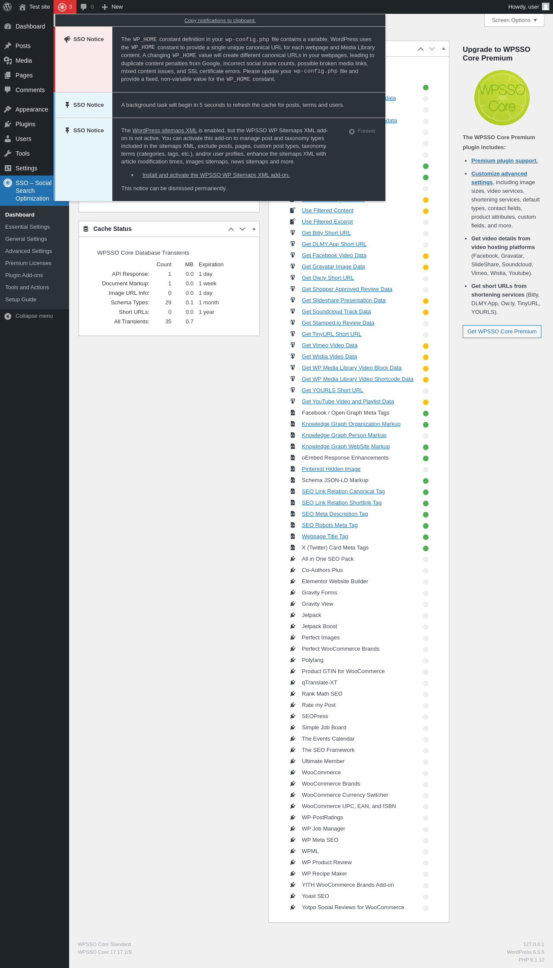Click the Posts pin icon
Viewport: 553px width, 968px height.
click(x=8, y=46)
